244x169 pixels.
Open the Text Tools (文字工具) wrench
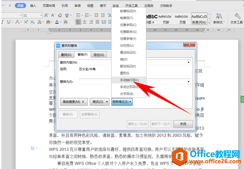237,18
